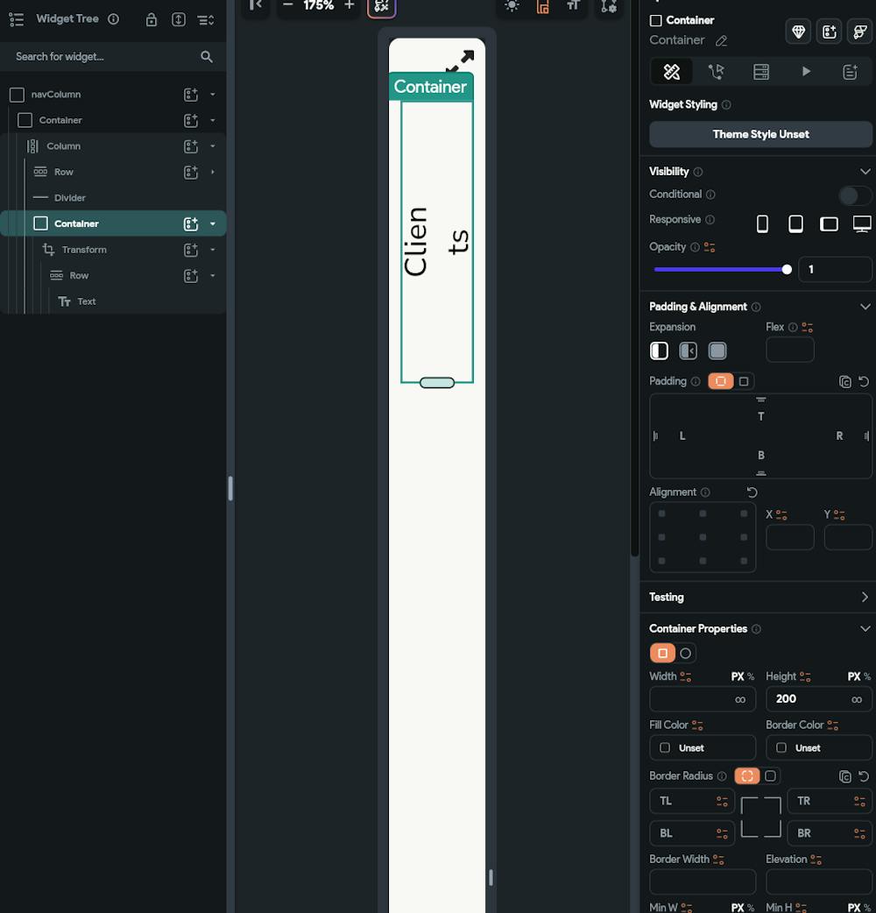Toggle desktop responsive visibility
Image resolution: width=876 pixels, height=913 pixels.
pos(861,223)
